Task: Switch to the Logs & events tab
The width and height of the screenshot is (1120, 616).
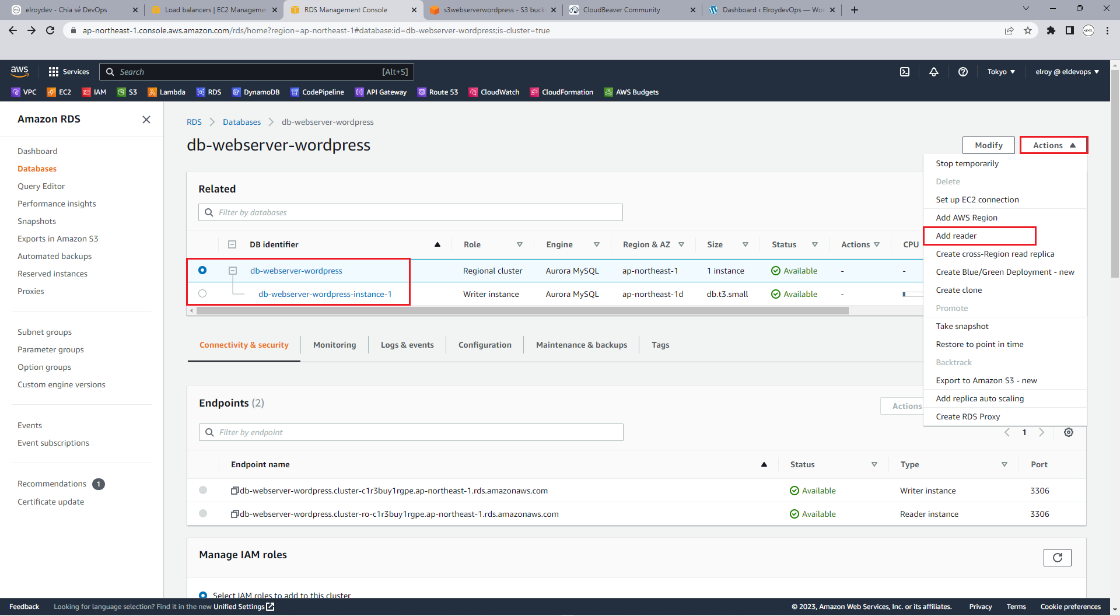Action: [407, 345]
